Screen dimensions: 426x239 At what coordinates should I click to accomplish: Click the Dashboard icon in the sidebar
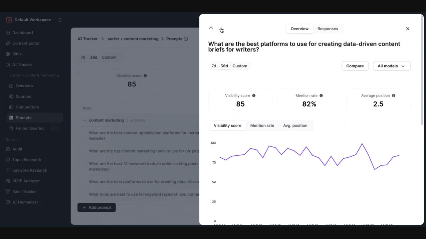point(8,33)
